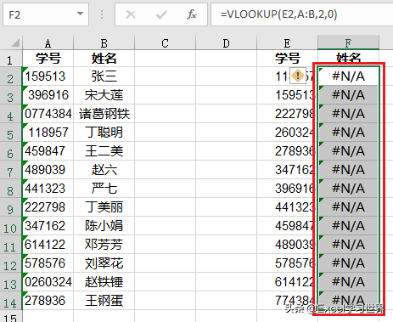The width and height of the screenshot is (393, 322).
Task: Select column E header
Action: 287,43
